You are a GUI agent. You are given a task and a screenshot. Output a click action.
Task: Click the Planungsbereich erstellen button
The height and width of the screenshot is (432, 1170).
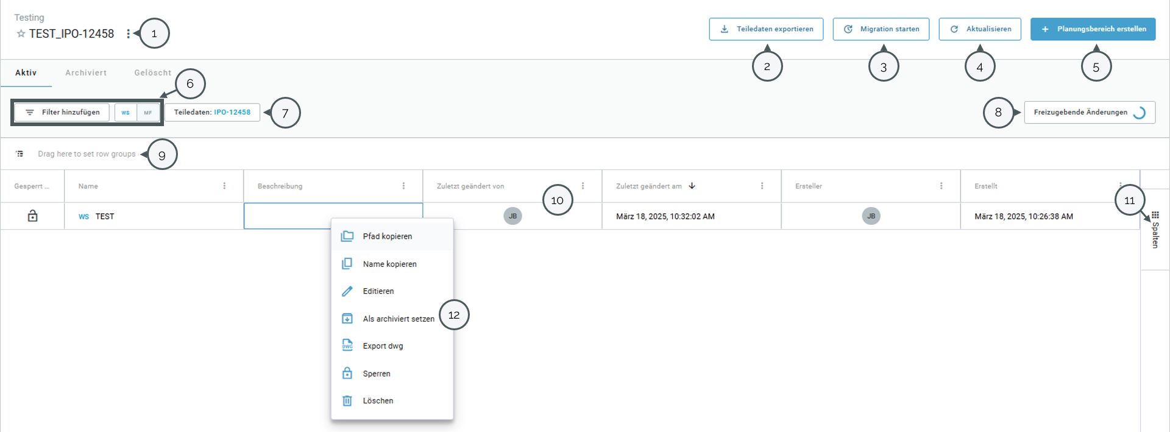tap(1093, 29)
